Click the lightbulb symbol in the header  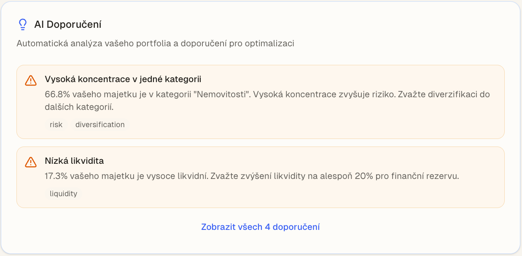(x=23, y=25)
